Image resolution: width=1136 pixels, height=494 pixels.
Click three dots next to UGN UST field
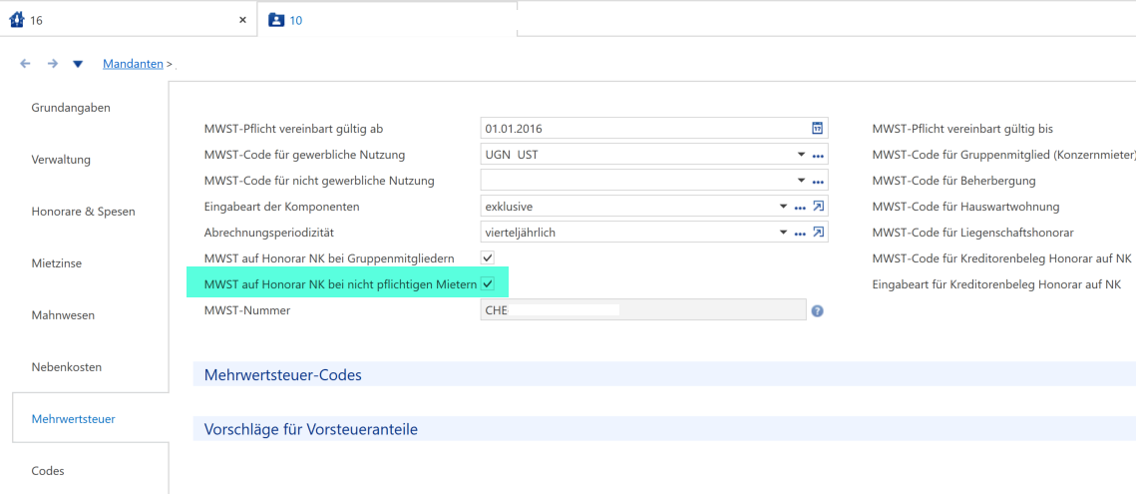[818, 156]
